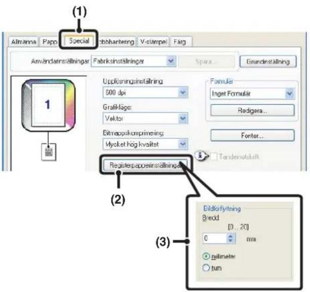Open the Upplösningsinställning dropdown
This screenshot has height=292, width=310.
tap(145, 92)
